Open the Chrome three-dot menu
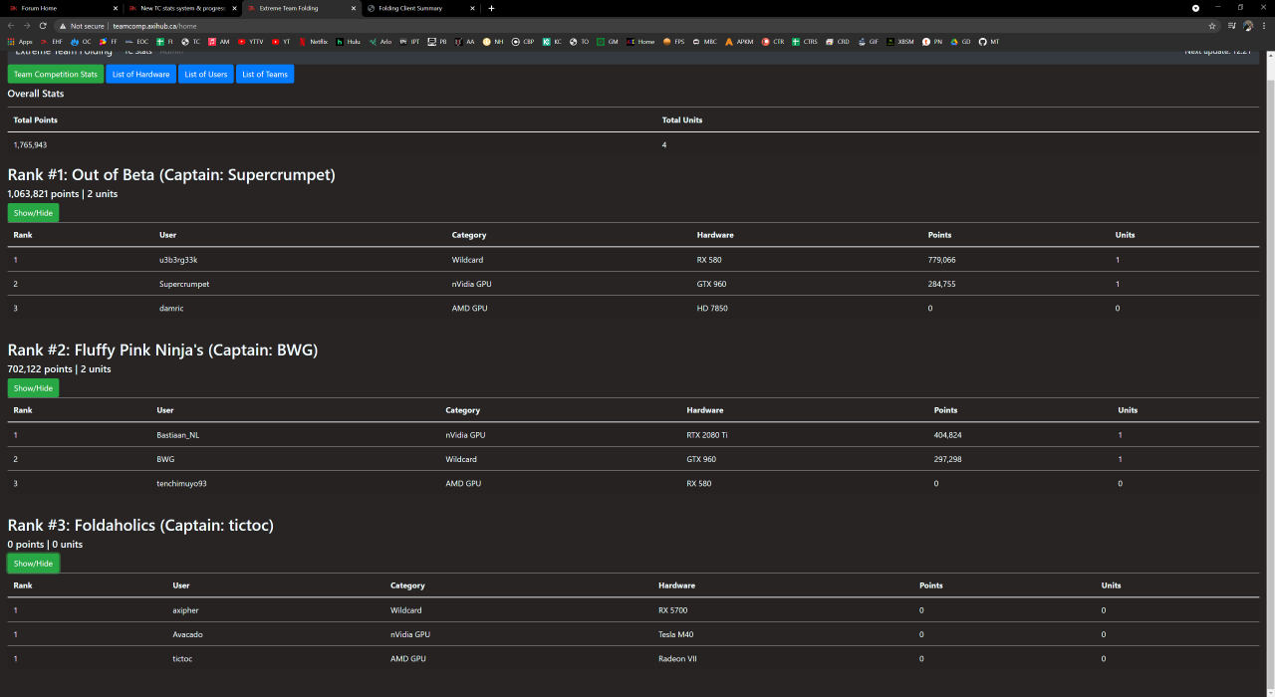This screenshot has width=1275, height=697. click(x=1263, y=26)
